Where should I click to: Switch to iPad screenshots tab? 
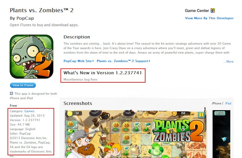pos(228,103)
